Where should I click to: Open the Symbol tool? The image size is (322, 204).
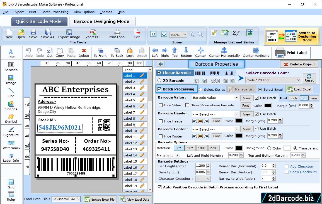tap(11, 119)
